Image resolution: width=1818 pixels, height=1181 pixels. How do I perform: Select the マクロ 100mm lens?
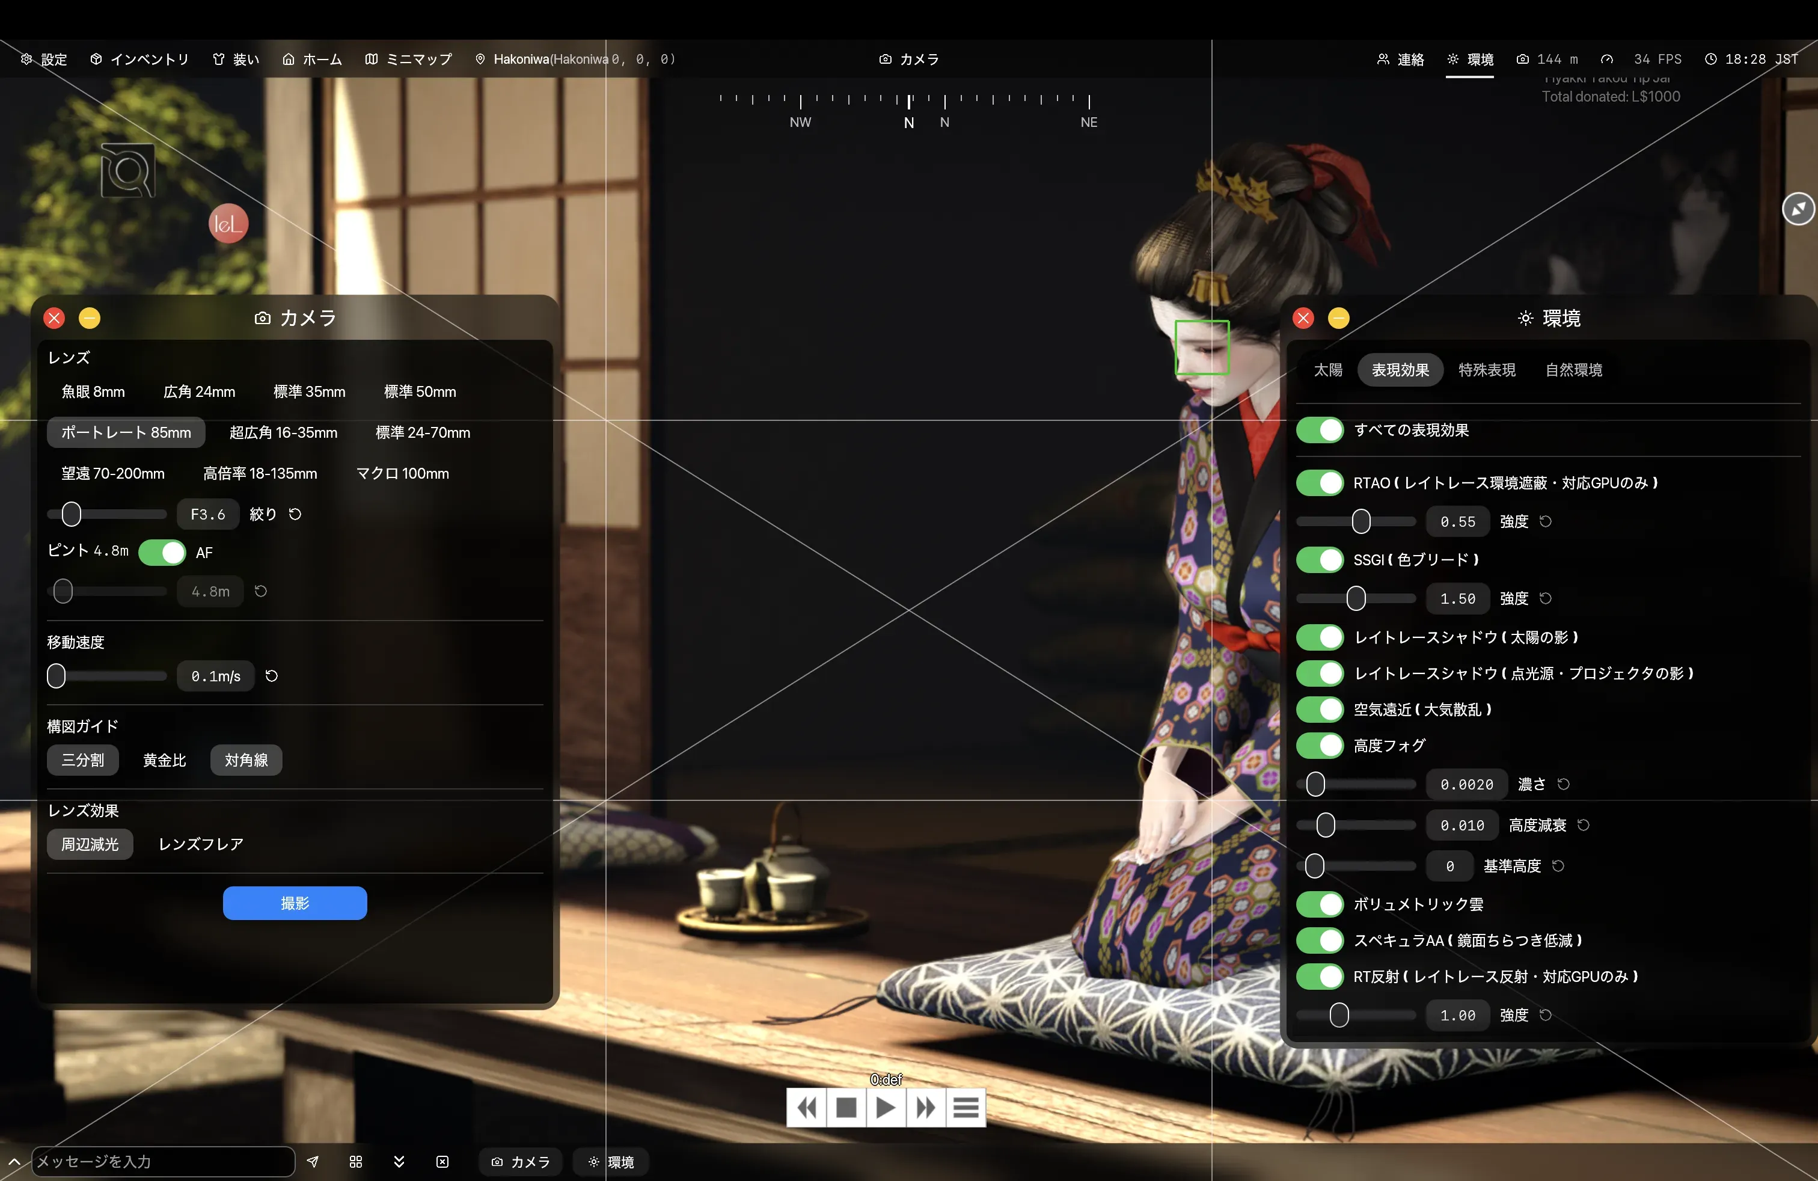[x=403, y=474]
